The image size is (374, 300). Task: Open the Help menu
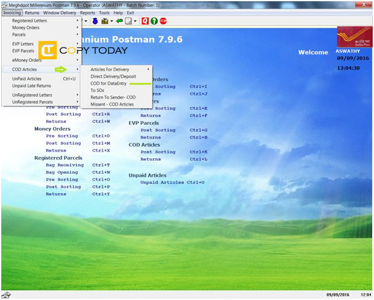click(x=118, y=12)
